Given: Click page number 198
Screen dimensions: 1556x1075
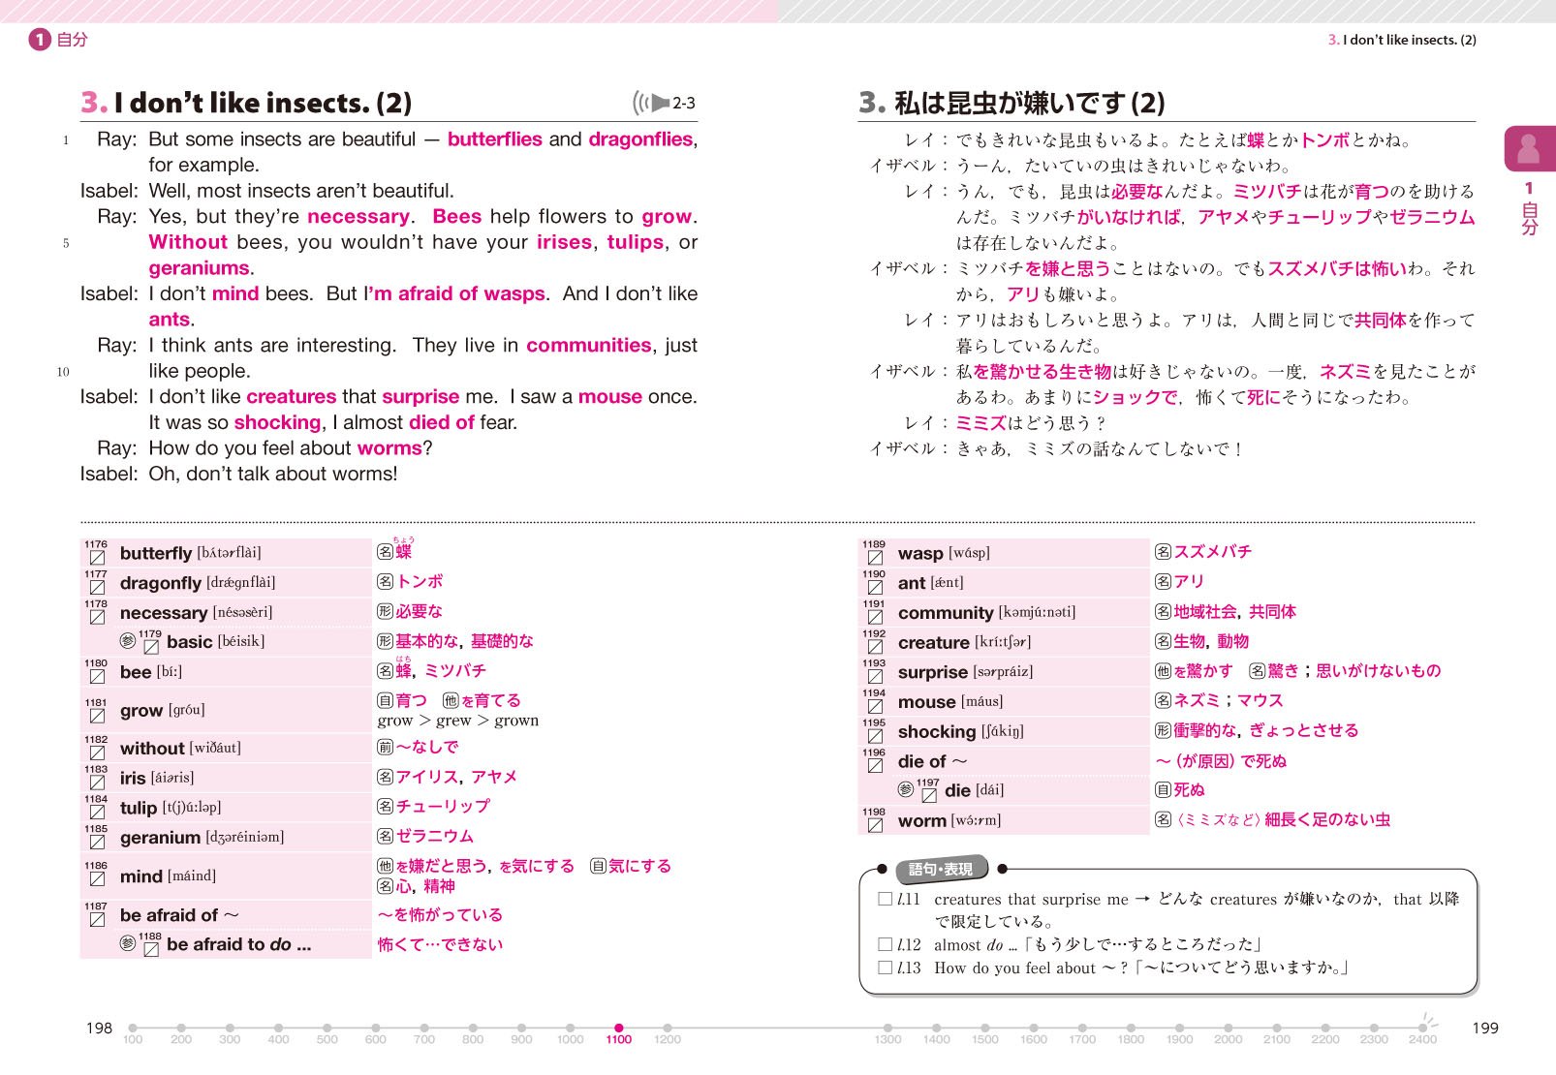Looking at the screenshot, I should point(99,1028).
